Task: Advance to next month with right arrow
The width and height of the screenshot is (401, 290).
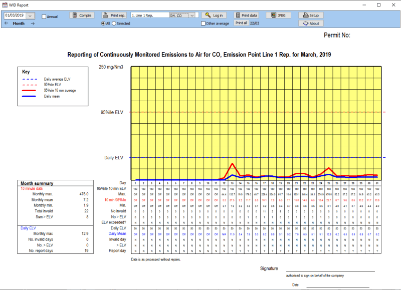Action: [x=33, y=24]
